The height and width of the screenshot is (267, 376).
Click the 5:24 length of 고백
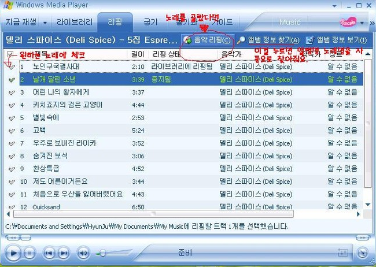[138, 131]
